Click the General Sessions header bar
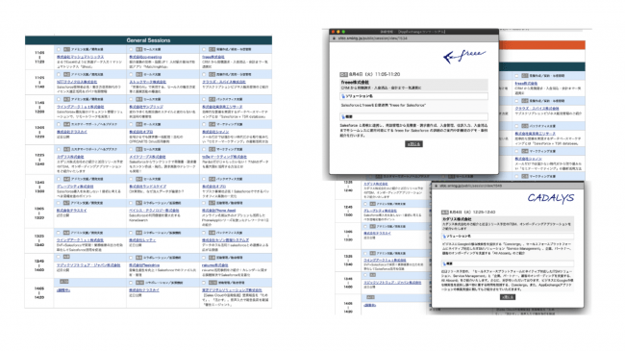Screen dimensions: 625x351 point(148,40)
